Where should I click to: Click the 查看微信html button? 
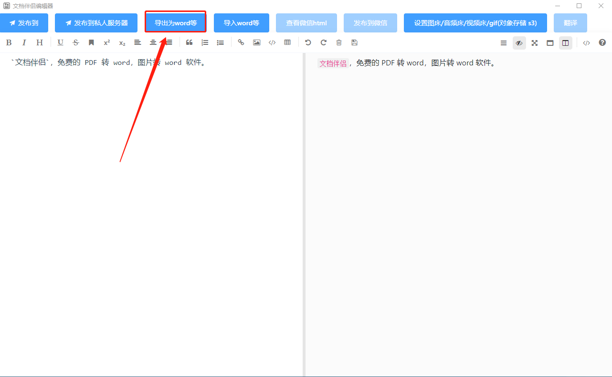(x=306, y=23)
